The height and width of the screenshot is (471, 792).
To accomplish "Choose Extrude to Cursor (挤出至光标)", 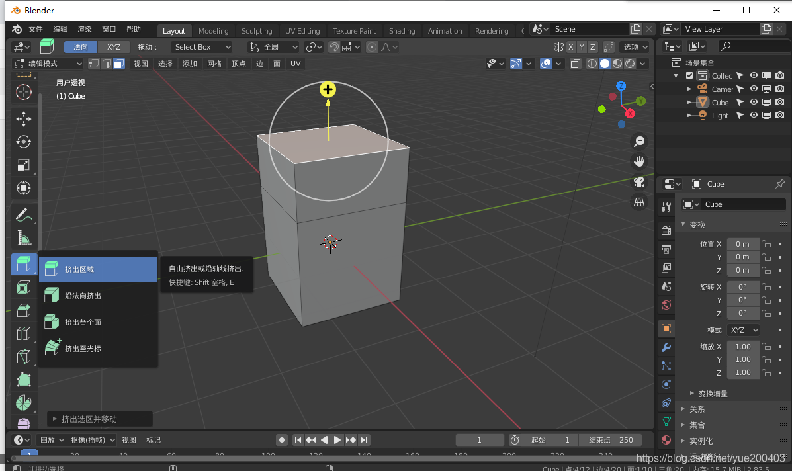I will [x=99, y=349].
